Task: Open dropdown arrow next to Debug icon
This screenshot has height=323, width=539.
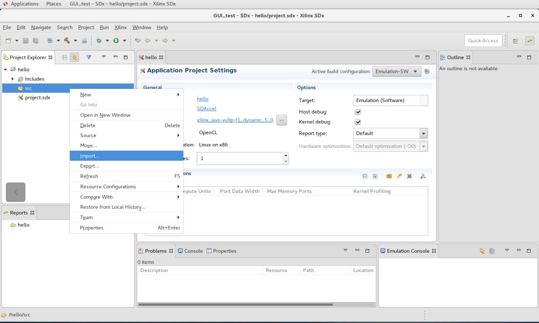Action: click(x=107, y=40)
